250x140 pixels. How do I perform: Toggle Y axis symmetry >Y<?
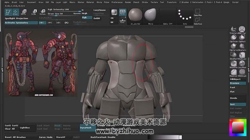[50, 23]
